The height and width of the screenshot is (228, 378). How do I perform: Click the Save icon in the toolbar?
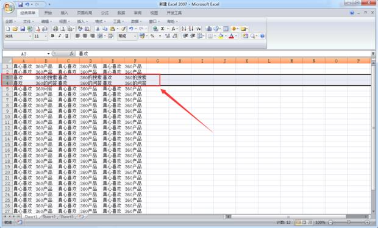pos(23,29)
